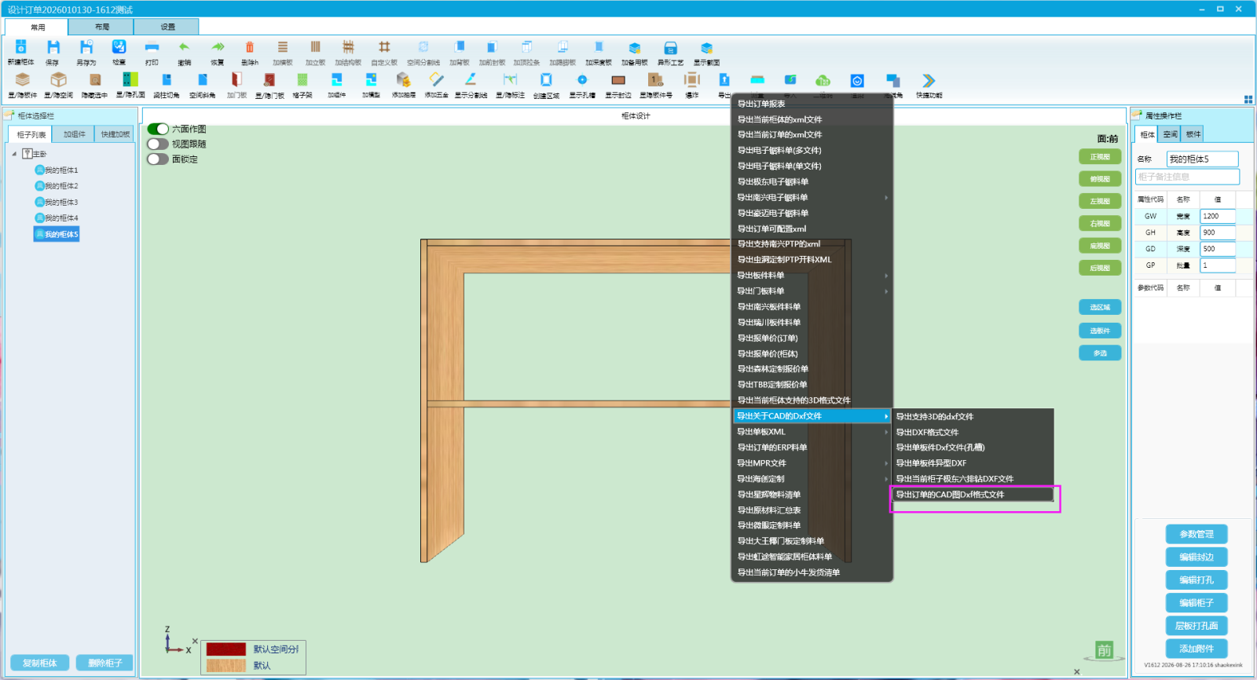The width and height of the screenshot is (1257, 680).
Task: Expand the 导出门板料单 submenu
Action: [812, 291]
